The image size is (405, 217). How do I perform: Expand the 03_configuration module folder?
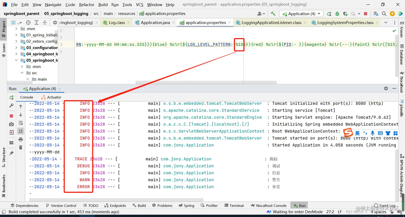point(16,48)
